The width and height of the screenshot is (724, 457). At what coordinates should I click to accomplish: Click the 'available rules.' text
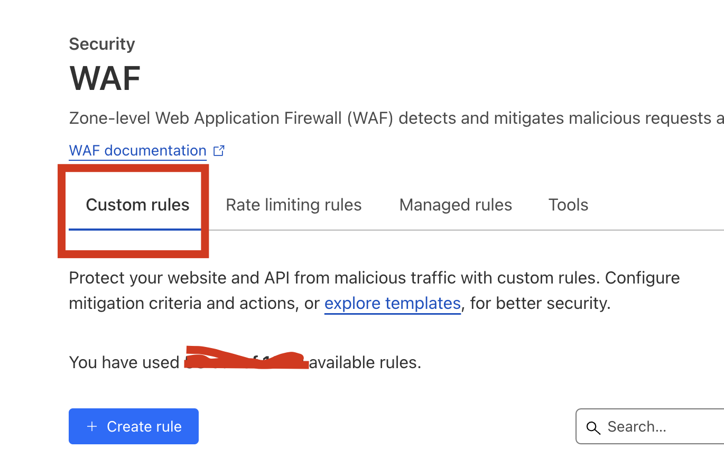coord(365,363)
